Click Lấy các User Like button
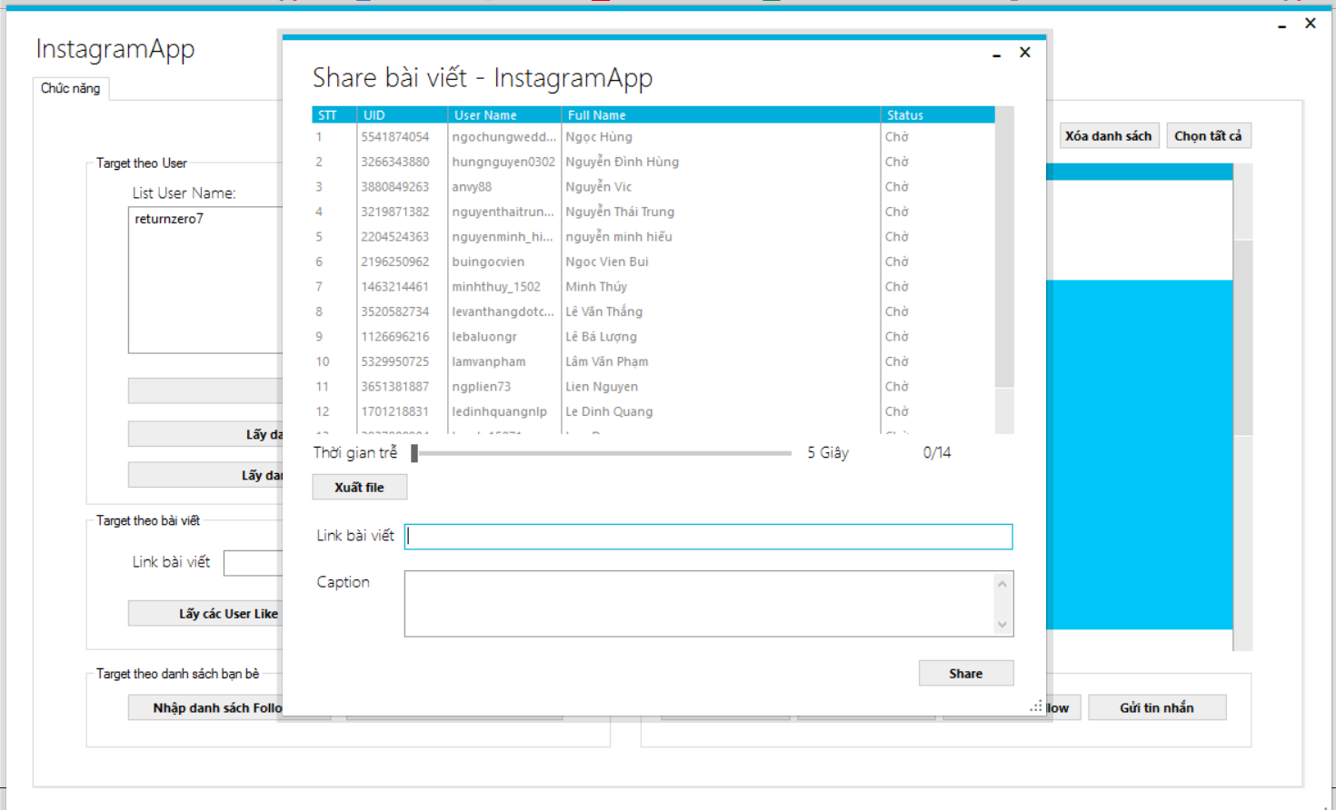 tap(205, 614)
